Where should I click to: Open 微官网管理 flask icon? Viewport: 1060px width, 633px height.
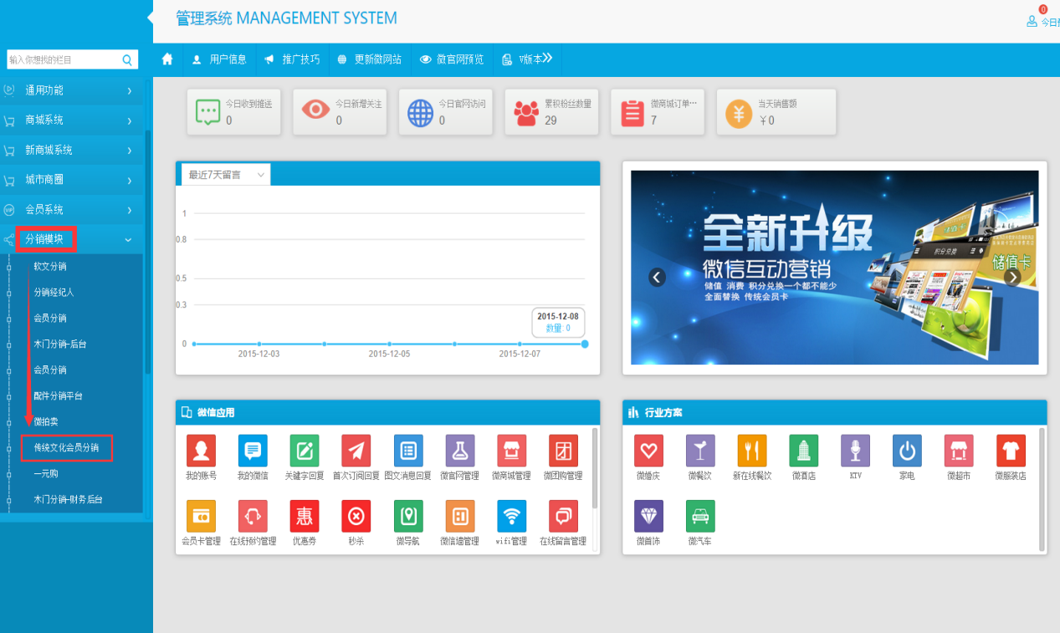459,451
